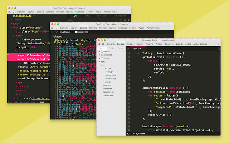The image size is (229, 143).
Task: Toggle the Preserve log checkbox
Action: pyautogui.click(x=76, y=32)
